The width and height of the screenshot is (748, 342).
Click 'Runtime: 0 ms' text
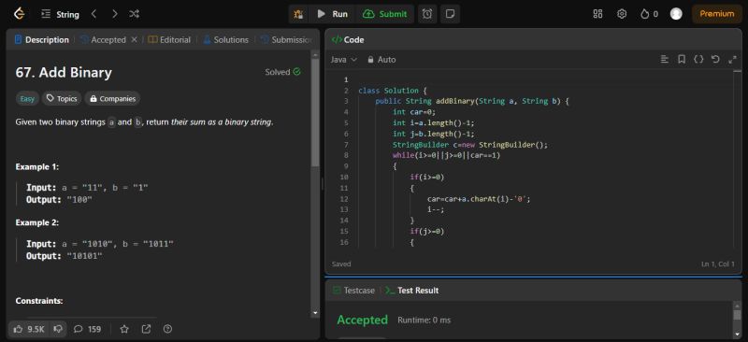tap(424, 321)
